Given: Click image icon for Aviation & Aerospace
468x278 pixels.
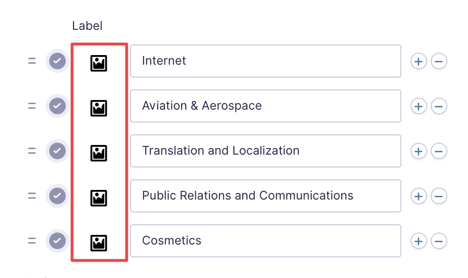Looking at the screenshot, I should 98,108.
